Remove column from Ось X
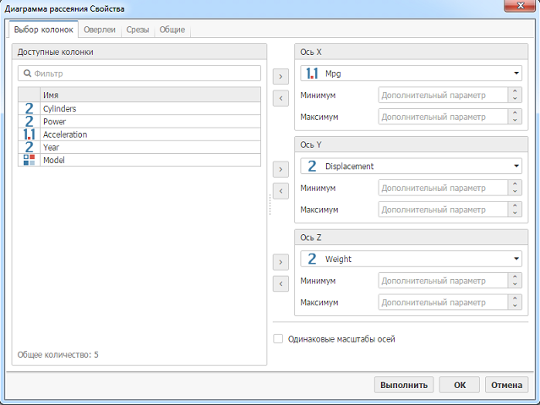 coord(281,99)
